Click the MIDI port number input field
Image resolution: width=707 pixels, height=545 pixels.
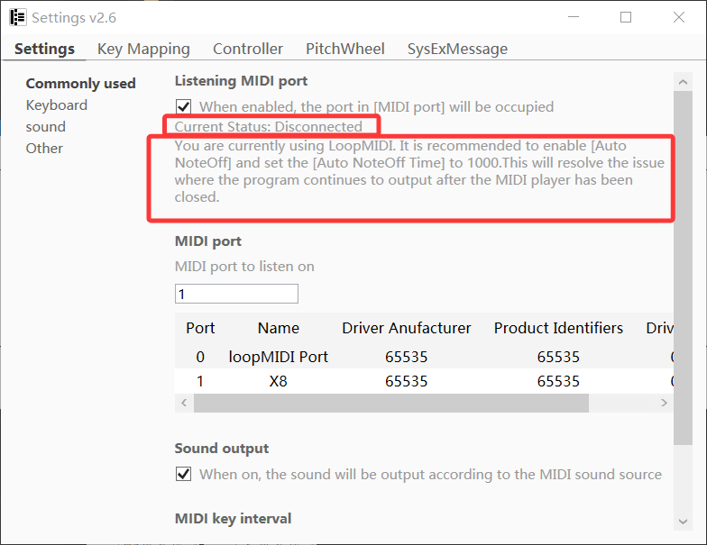[236, 294]
